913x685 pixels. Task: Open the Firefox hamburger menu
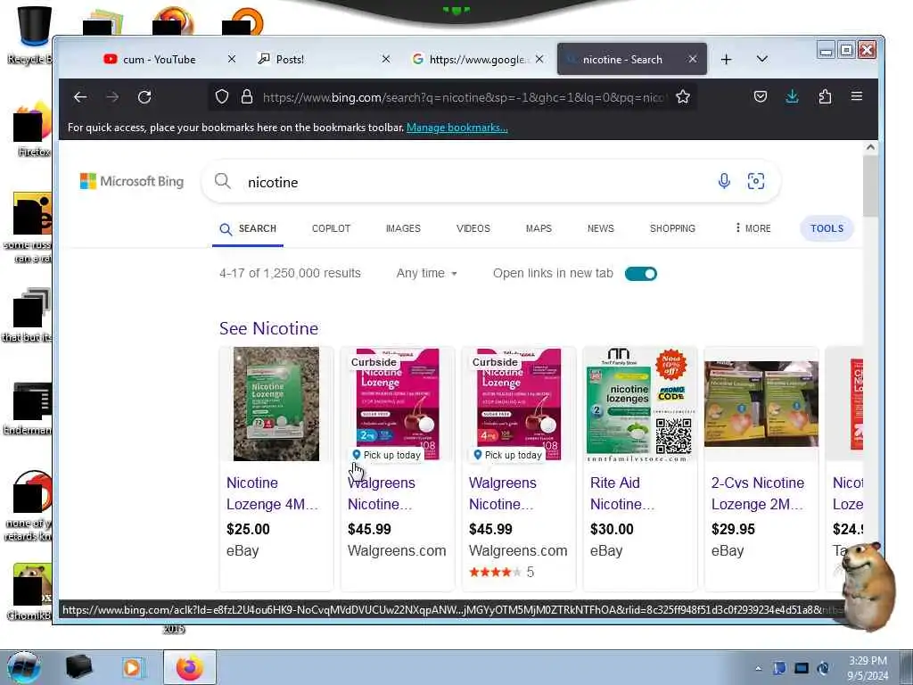pos(857,96)
